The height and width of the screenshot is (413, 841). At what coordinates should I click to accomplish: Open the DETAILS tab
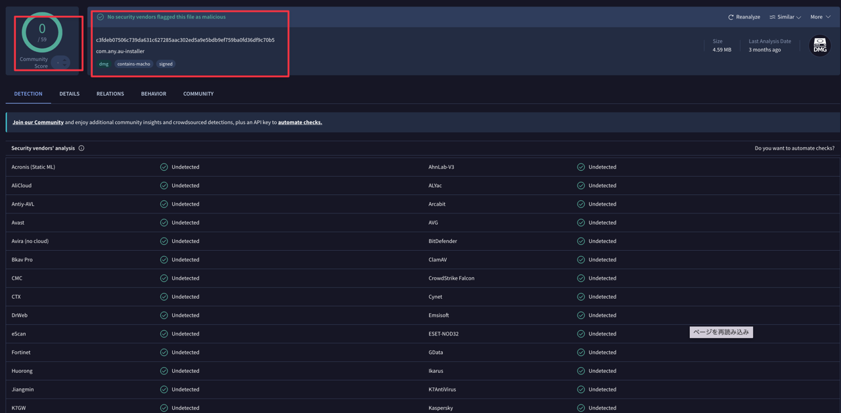tap(70, 94)
